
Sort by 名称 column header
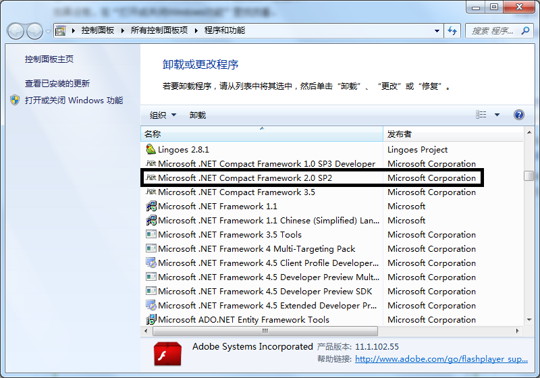(x=262, y=134)
